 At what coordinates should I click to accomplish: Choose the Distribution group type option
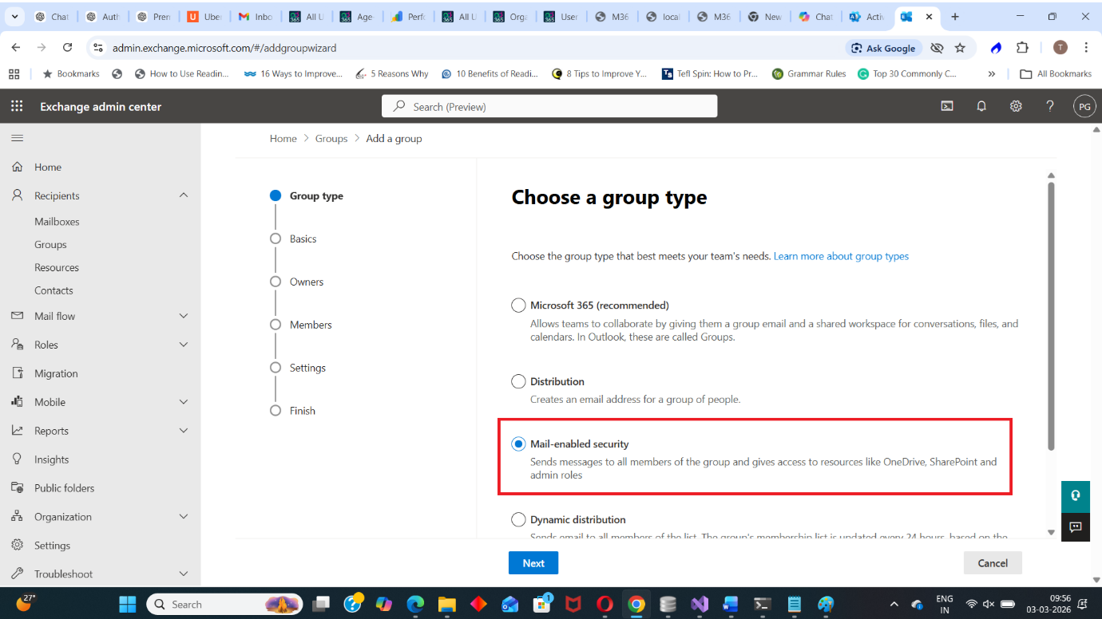tap(518, 381)
